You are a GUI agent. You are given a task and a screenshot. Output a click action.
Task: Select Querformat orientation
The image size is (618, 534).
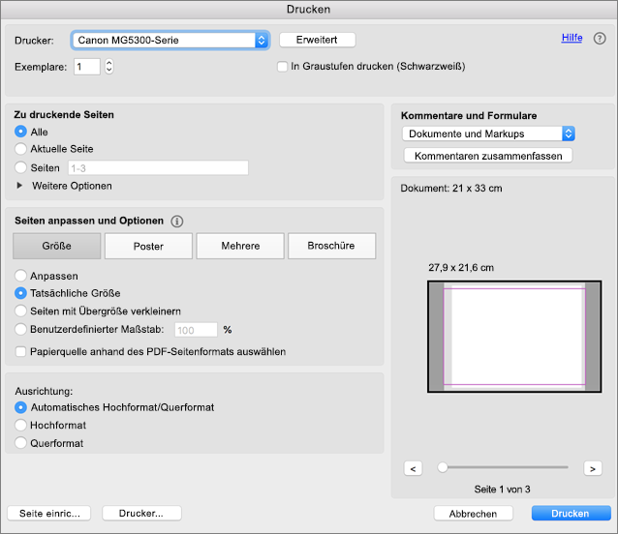tap(20, 443)
